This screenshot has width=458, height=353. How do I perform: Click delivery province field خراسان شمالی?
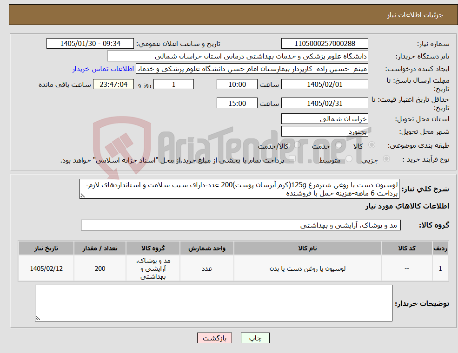click(325, 119)
